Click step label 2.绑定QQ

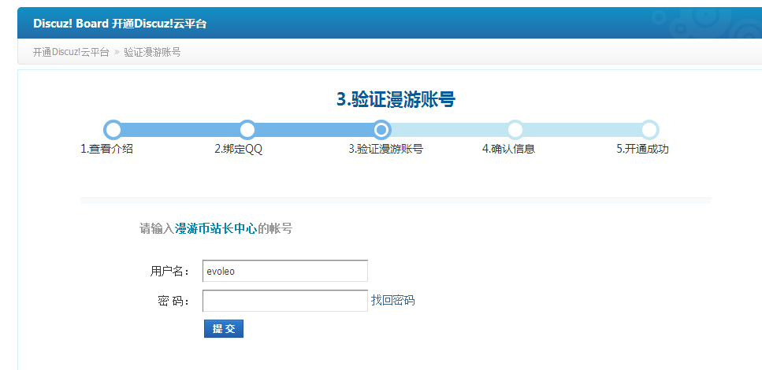coord(239,149)
